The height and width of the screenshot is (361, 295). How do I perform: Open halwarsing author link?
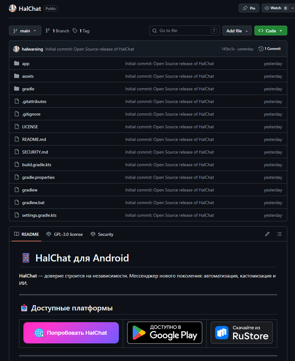tap(32, 49)
